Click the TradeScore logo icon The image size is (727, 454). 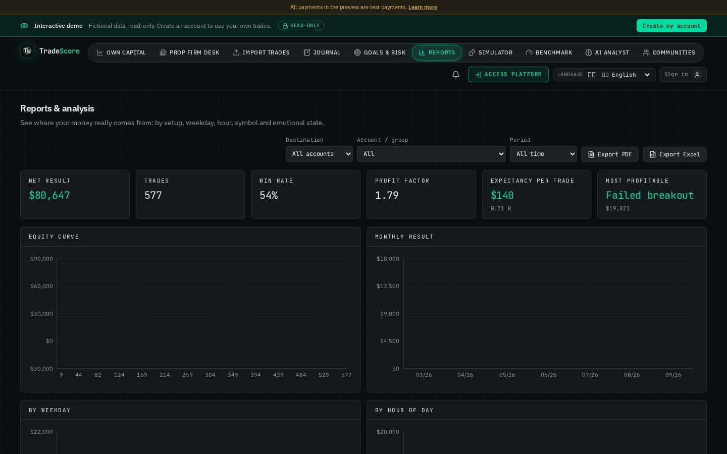pyautogui.click(x=27, y=51)
